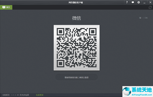This screenshot has height=97, width=153.
Task: Open the help question mark icon
Action: click(127, 2)
